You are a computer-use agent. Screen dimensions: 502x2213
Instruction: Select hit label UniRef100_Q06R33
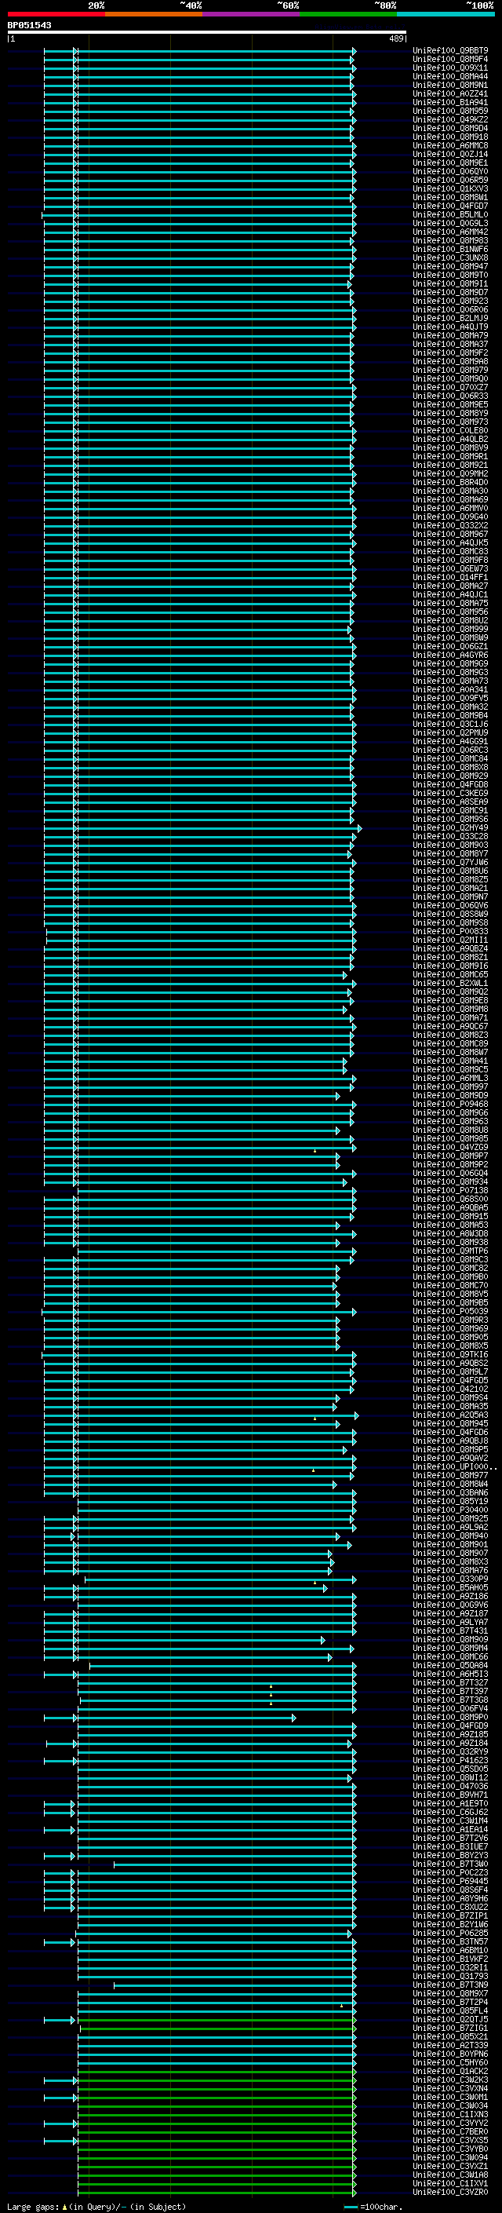[450, 396]
